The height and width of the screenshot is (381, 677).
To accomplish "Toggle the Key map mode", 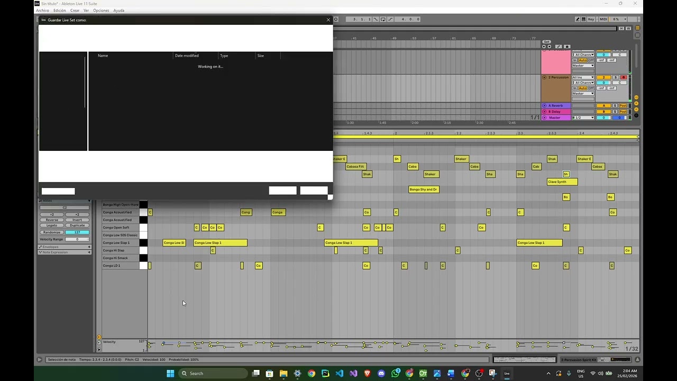I will [x=591, y=19].
